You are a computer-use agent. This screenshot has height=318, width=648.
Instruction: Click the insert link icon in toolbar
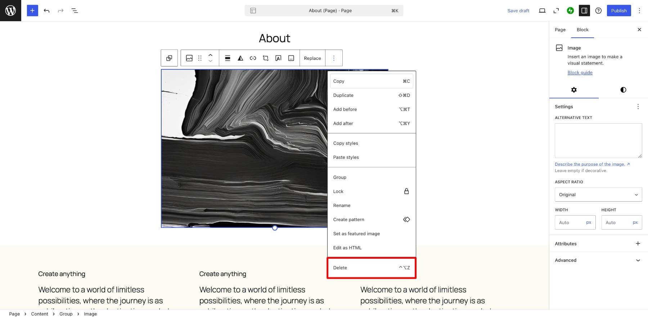pyautogui.click(x=253, y=58)
